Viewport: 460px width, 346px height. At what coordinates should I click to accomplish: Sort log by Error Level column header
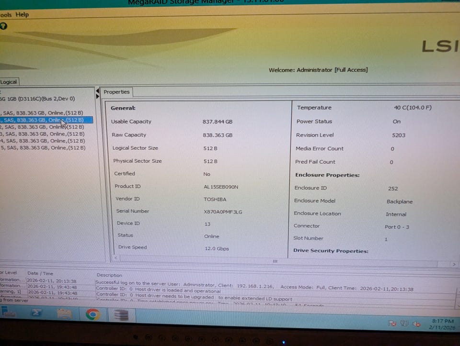click(9, 272)
